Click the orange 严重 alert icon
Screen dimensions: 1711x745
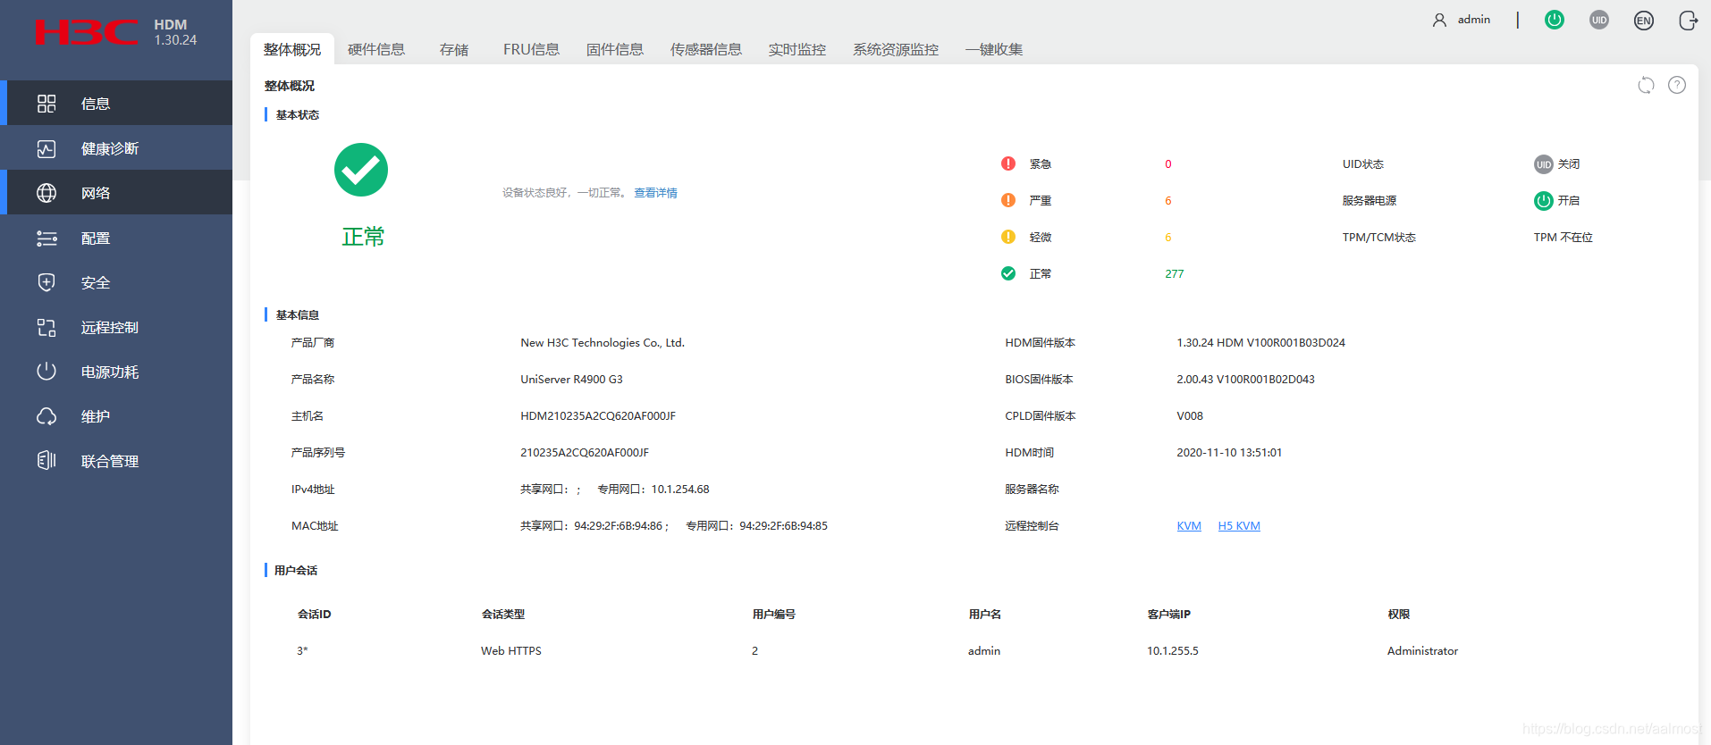coord(1008,200)
